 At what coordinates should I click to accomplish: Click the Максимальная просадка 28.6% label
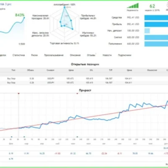pos(40,17)
